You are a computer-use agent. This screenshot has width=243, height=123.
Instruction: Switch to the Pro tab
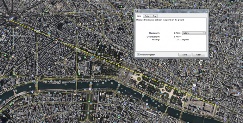pyautogui.click(x=154, y=16)
